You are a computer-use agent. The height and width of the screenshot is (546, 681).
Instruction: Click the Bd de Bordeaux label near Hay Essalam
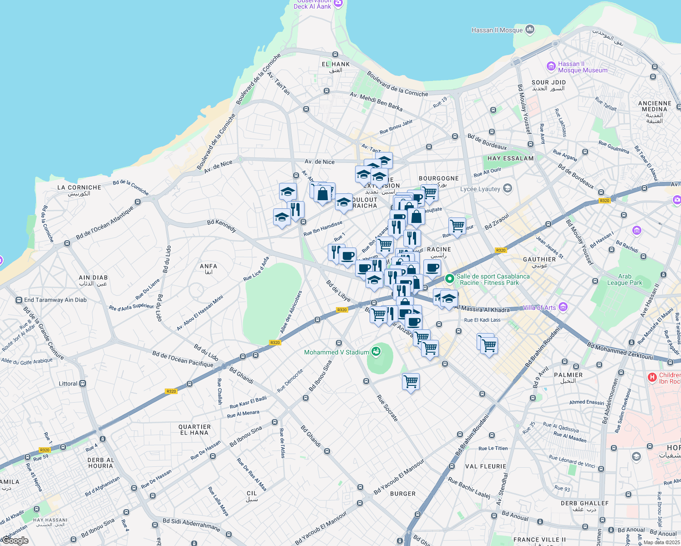(x=487, y=142)
